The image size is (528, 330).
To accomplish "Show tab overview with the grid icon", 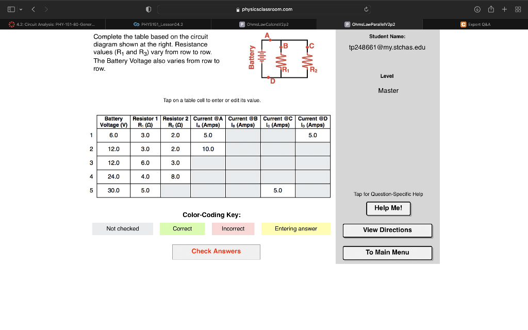I will (517, 9).
